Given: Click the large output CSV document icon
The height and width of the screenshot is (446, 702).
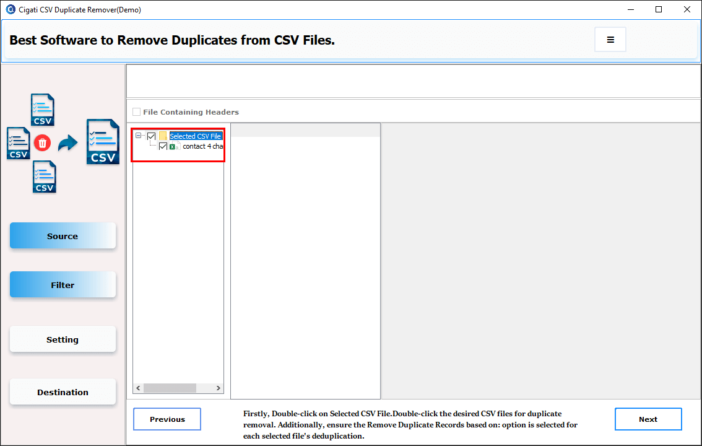Looking at the screenshot, I should pos(103,141).
